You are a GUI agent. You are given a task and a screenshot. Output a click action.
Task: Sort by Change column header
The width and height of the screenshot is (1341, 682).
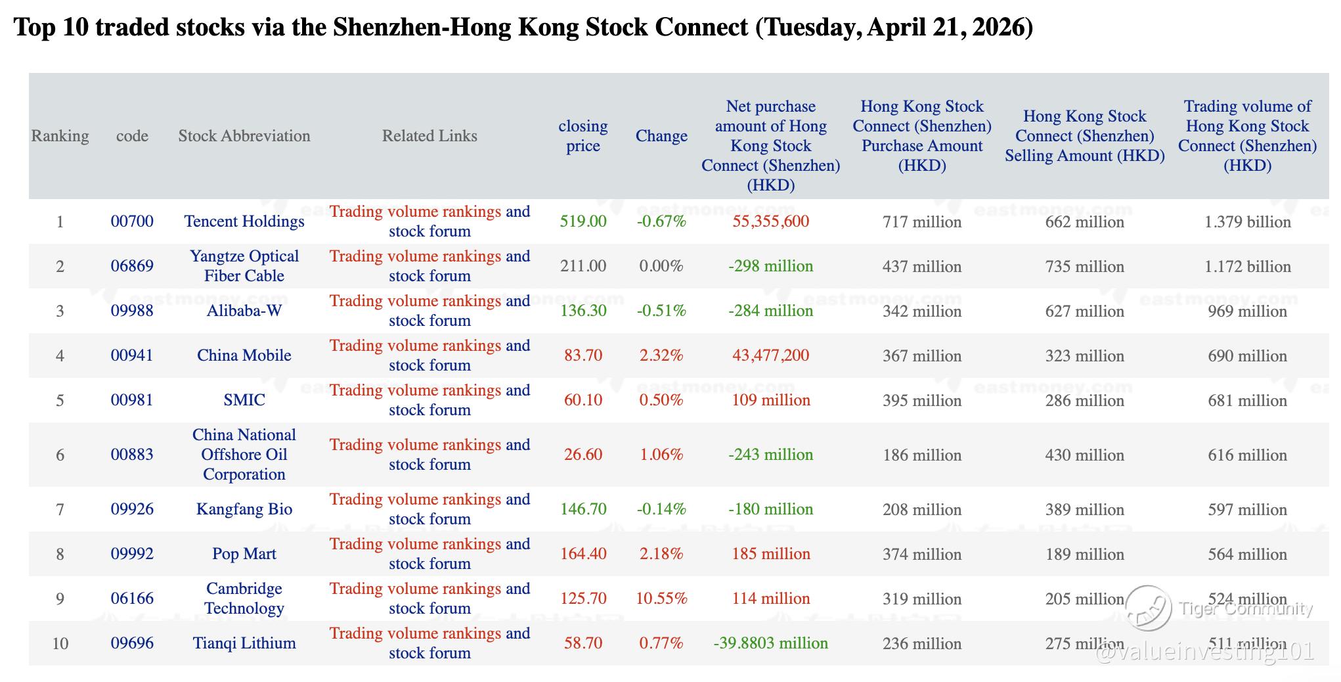(x=661, y=136)
